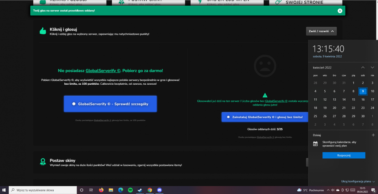Click the sad face icon
The height and width of the screenshot is (194, 378).
coord(265,66)
